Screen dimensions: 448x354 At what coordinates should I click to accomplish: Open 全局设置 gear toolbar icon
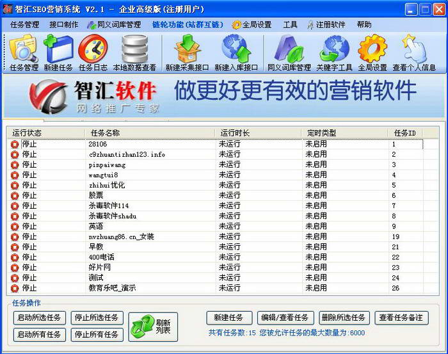click(372, 53)
